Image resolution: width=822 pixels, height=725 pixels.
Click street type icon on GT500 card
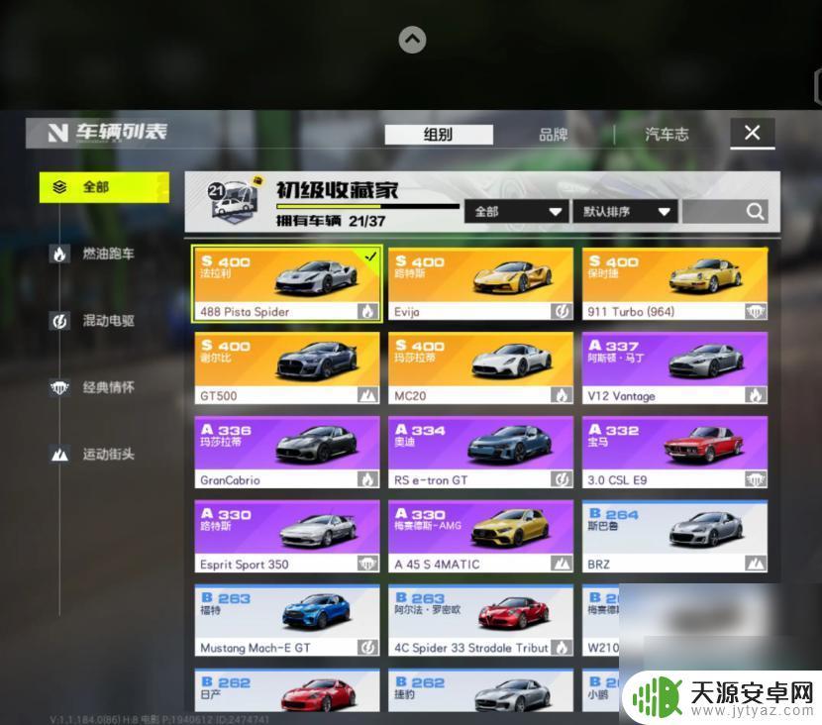point(367,395)
